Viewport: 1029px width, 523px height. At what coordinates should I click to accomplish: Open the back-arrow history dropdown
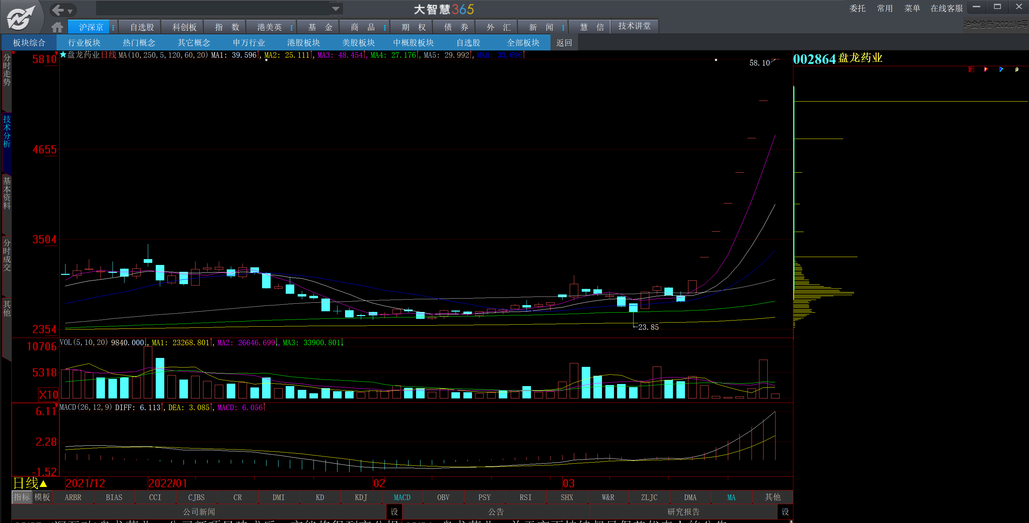point(70,11)
